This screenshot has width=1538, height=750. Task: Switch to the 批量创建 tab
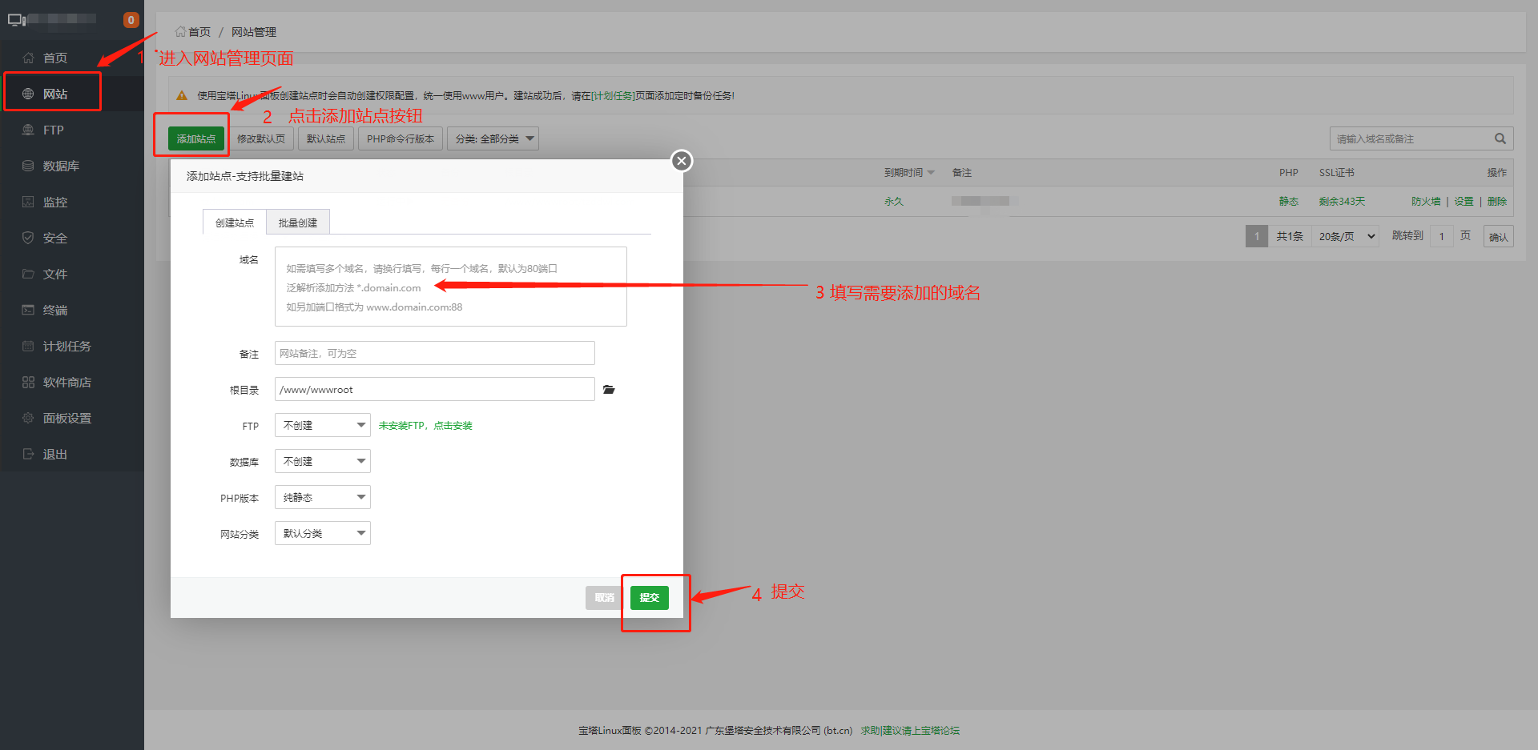coord(298,223)
